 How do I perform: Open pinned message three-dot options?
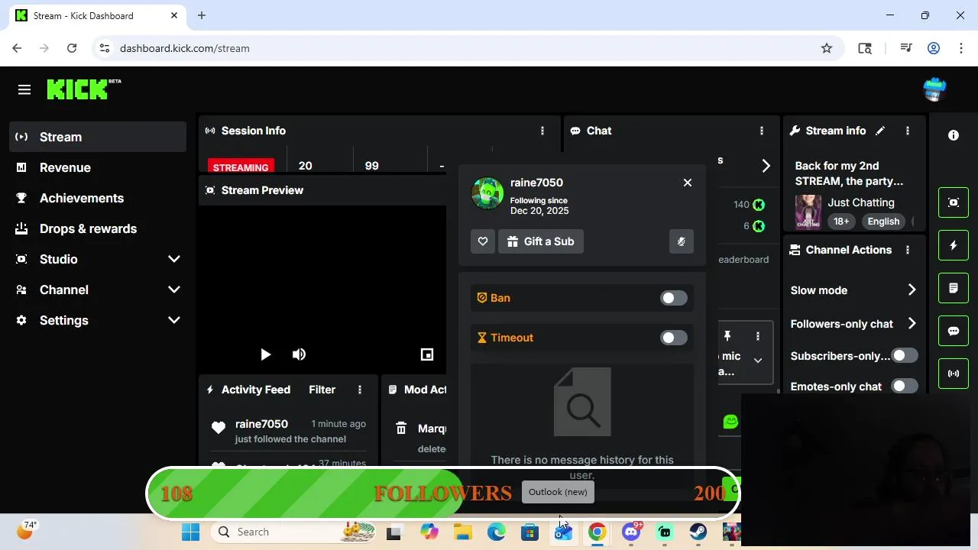tap(757, 336)
